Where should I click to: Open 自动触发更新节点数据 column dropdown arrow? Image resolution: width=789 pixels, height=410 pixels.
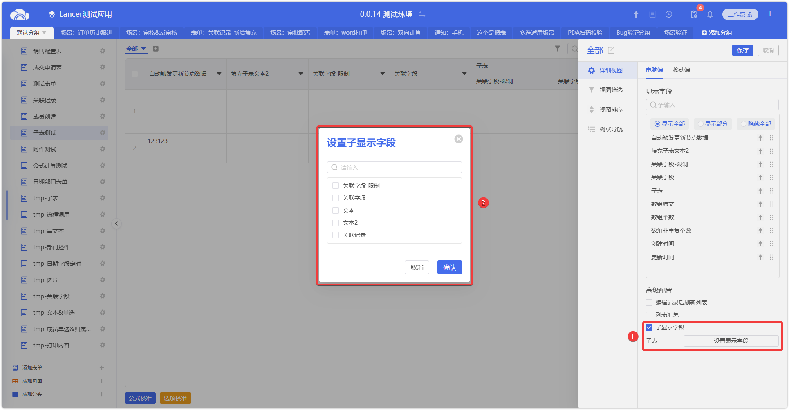(219, 74)
